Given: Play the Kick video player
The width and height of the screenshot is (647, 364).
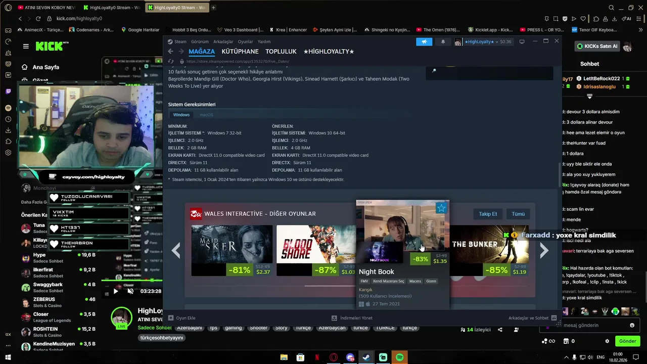Looking at the screenshot, I should tap(116, 291).
